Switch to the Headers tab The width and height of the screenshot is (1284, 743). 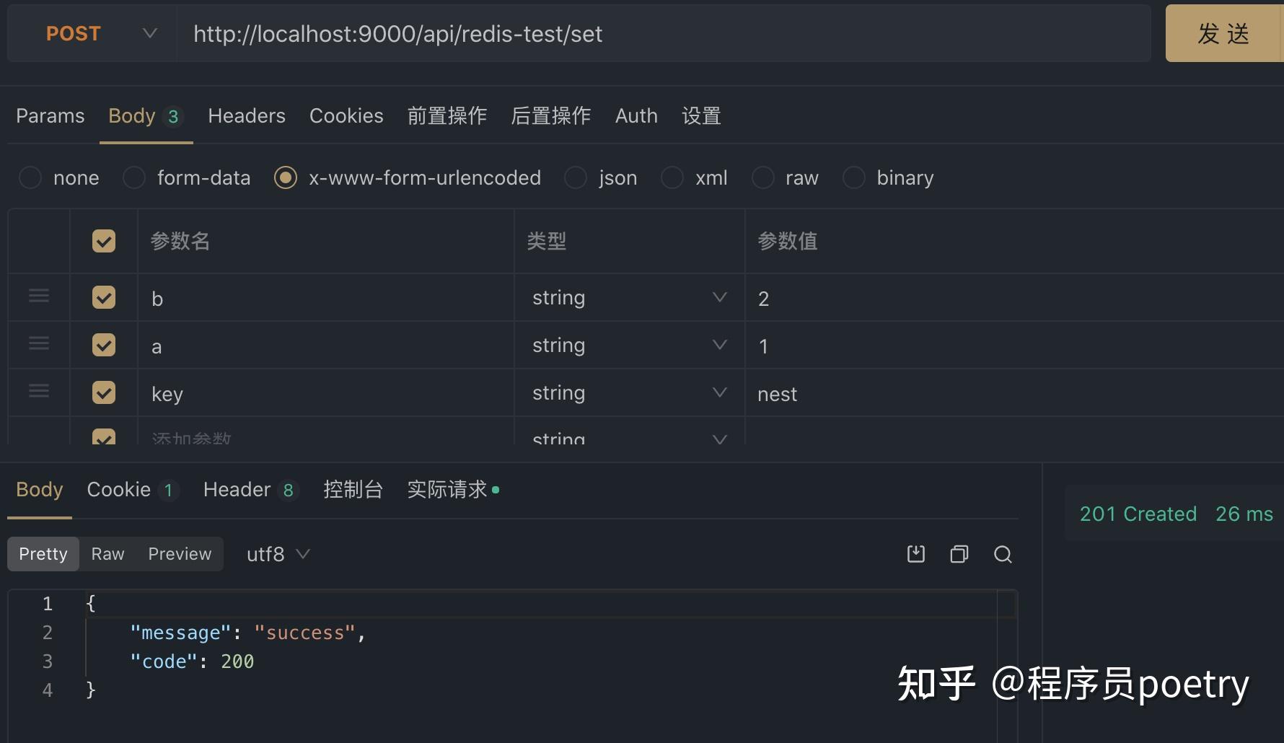246,115
